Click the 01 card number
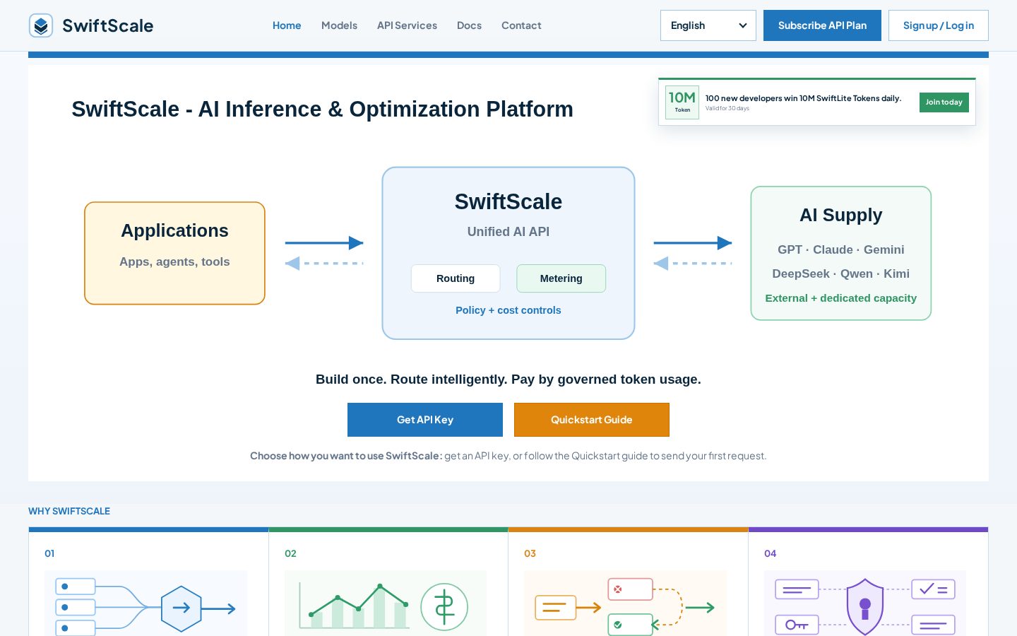This screenshot has height=636, width=1017. 49,553
